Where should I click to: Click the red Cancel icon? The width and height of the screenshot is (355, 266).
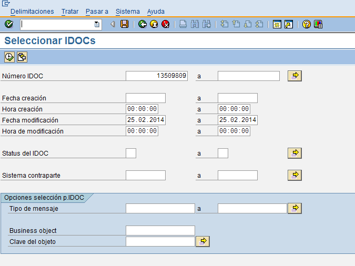click(166, 24)
